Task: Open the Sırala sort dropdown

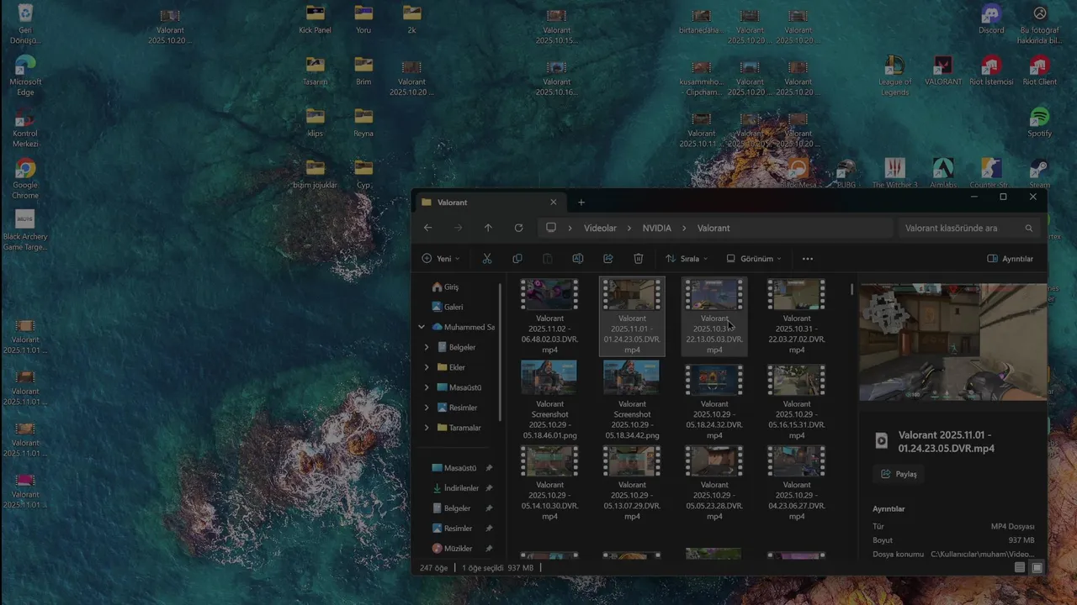Action: [687, 259]
